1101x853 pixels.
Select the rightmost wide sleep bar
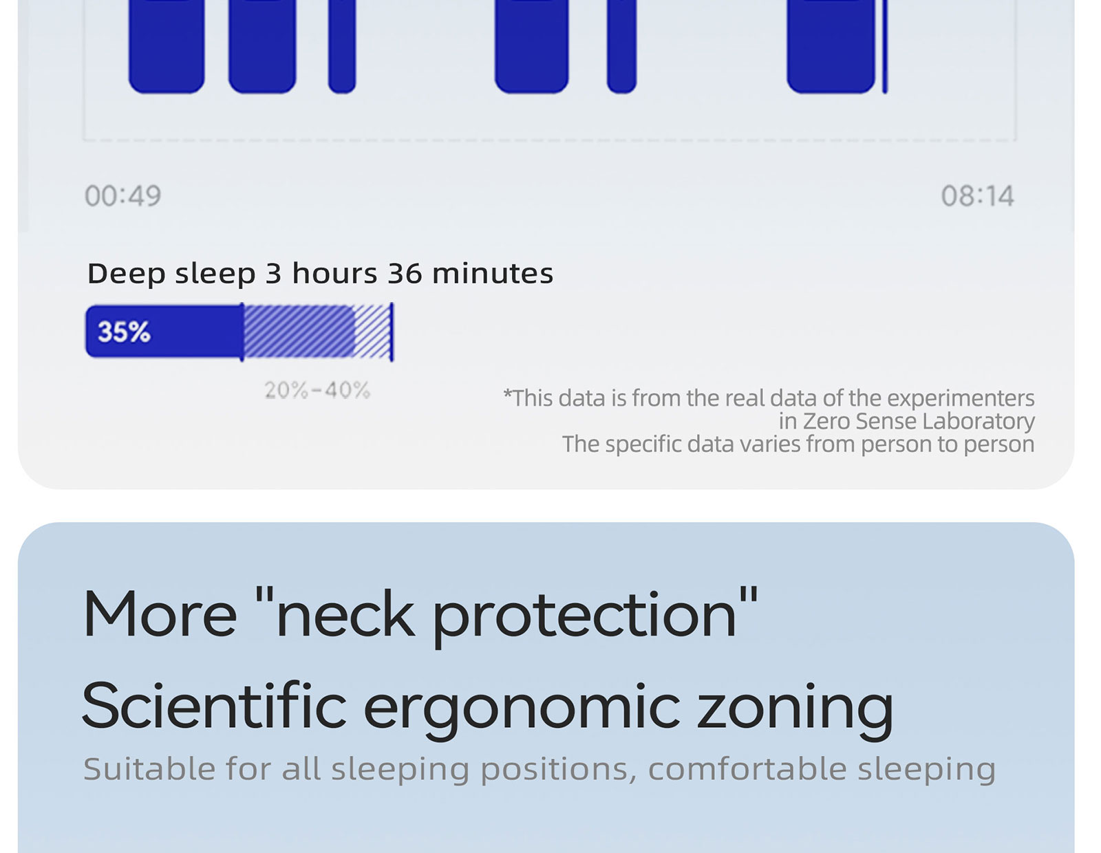(831, 46)
